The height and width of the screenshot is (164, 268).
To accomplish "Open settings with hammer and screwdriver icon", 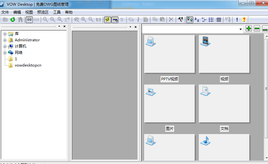I will click(x=180, y=20).
